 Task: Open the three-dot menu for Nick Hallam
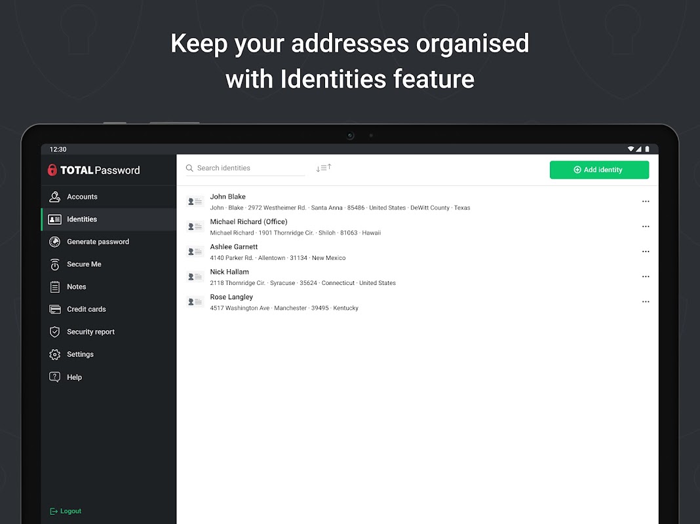pyautogui.click(x=646, y=276)
